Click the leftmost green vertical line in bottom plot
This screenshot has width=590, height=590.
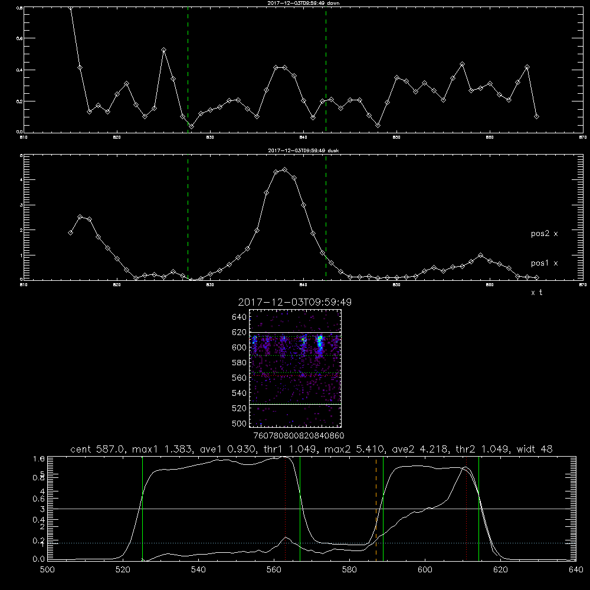tap(142, 509)
